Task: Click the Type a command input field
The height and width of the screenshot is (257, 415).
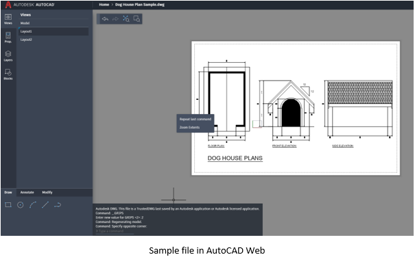Action: pos(115,231)
